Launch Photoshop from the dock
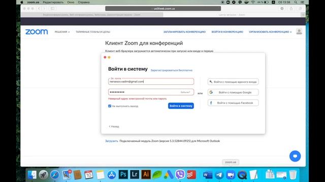The image size is (325, 182). click(123, 174)
